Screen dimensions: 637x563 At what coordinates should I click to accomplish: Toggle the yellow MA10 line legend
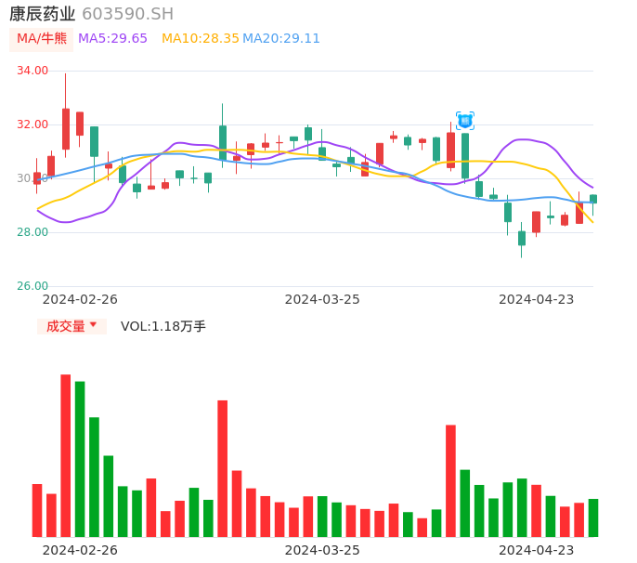[x=201, y=39]
